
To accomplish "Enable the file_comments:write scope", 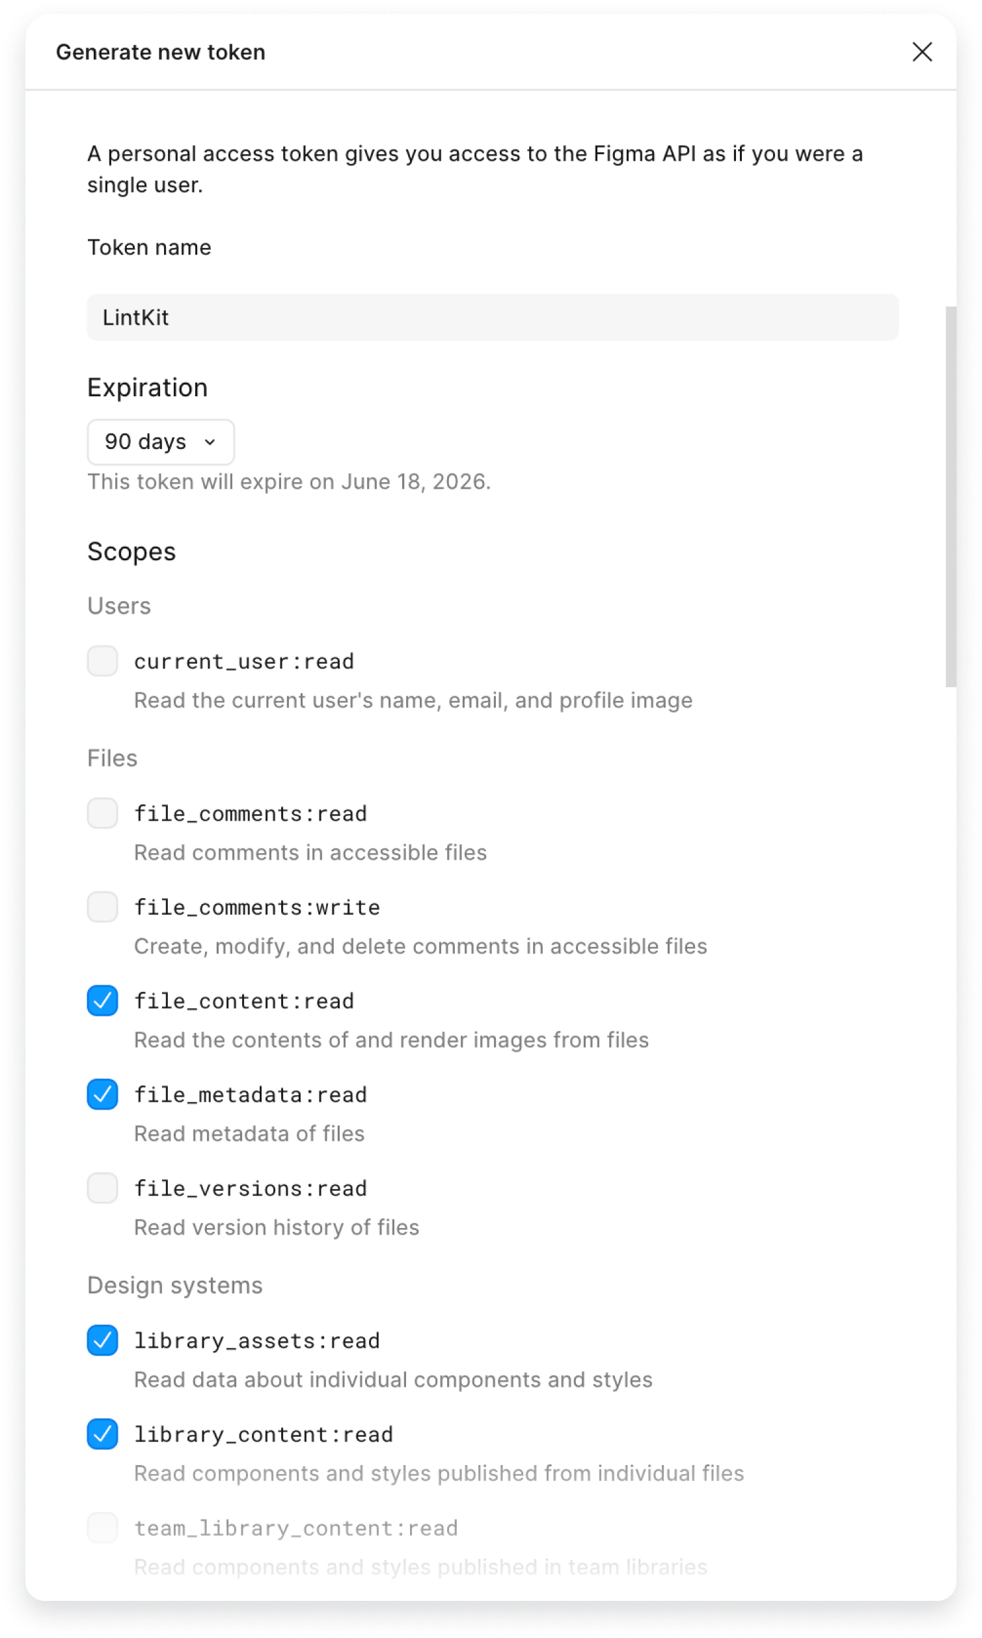I will pyautogui.click(x=102, y=907).
